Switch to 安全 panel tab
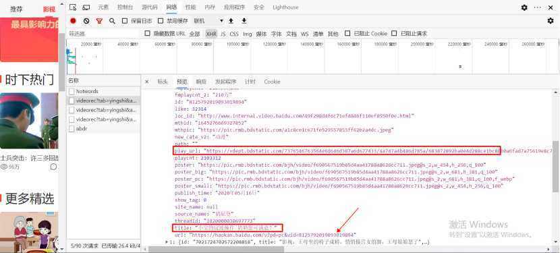This screenshot has height=253, width=560. 259,7
